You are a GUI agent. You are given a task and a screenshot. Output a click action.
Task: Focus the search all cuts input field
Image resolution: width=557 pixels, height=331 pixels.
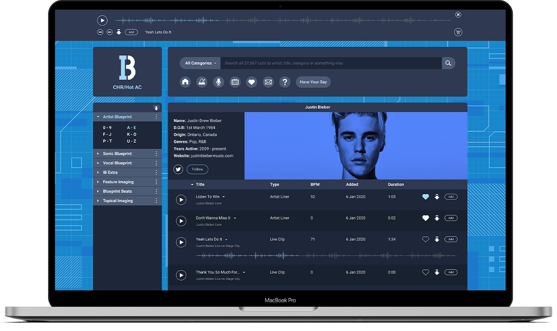[x=331, y=63]
